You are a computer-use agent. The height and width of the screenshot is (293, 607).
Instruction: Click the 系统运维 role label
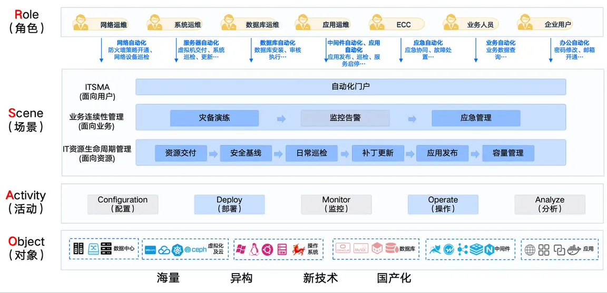click(x=188, y=25)
